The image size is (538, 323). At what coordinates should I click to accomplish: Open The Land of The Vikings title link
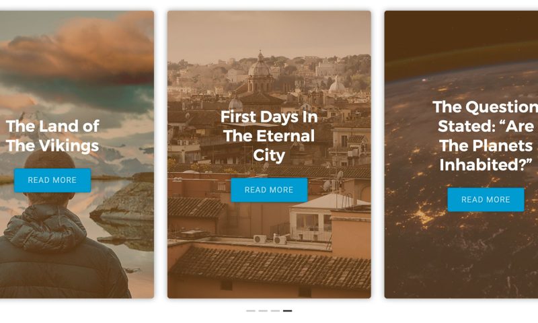click(x=52, y=135)
